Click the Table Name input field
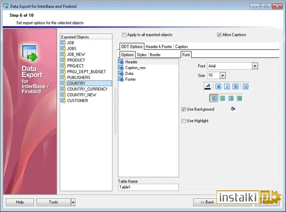 pos(148,187)
